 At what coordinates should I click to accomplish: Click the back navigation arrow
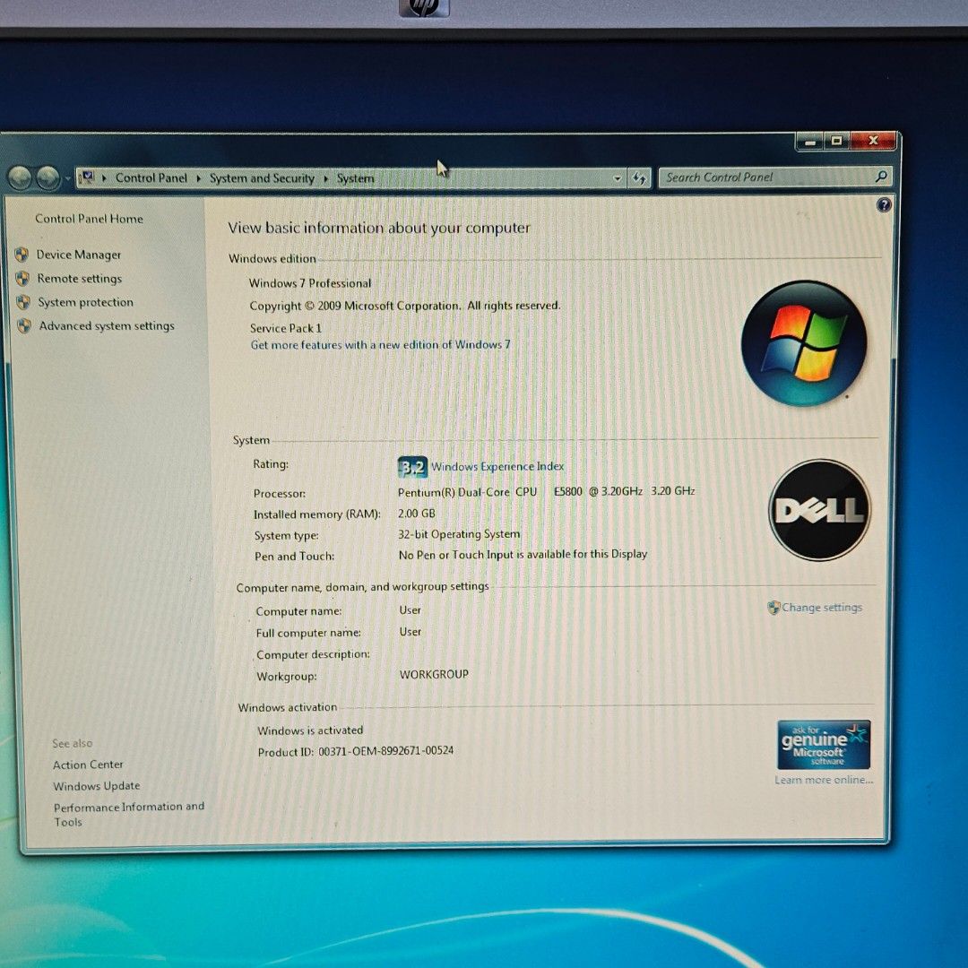20,177
